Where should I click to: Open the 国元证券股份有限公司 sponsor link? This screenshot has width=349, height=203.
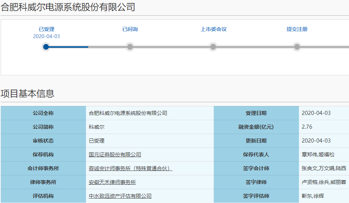115,154
